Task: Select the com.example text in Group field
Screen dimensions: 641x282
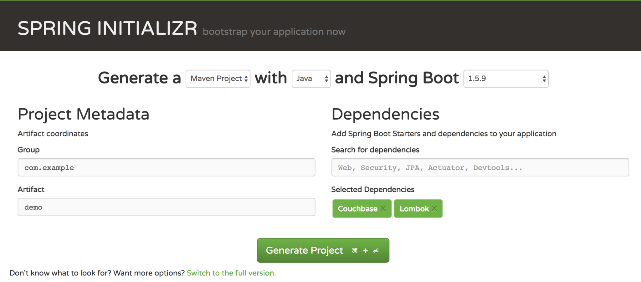Action: (49, 167)
